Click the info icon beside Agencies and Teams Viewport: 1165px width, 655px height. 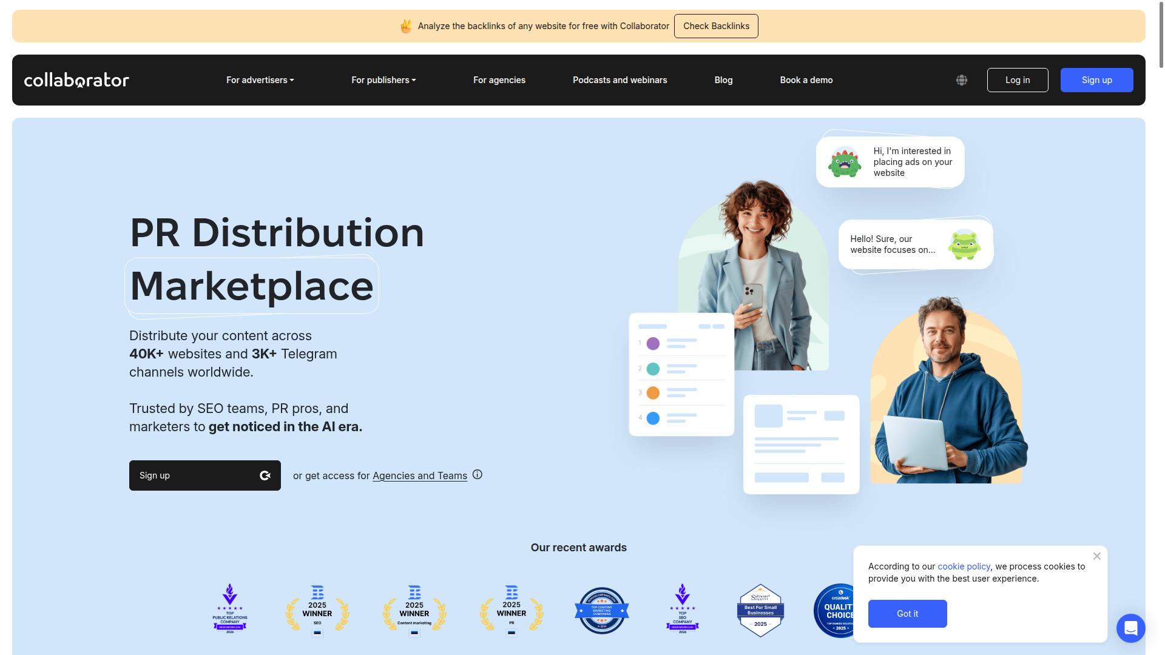pos(478,475)
